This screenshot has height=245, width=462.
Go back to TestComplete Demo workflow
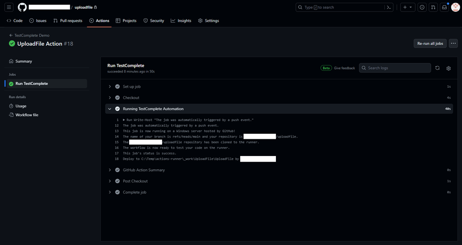(x=29, y=36)
